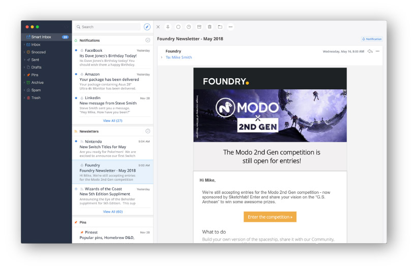The image size is (415, 269).
Task: Expand the Spam folder arrow
Action: click(24, 90)
